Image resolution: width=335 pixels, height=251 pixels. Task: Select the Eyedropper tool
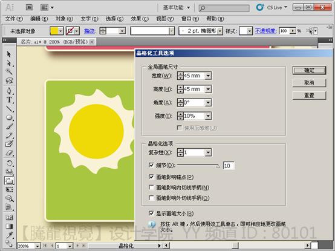pos(9,235)
